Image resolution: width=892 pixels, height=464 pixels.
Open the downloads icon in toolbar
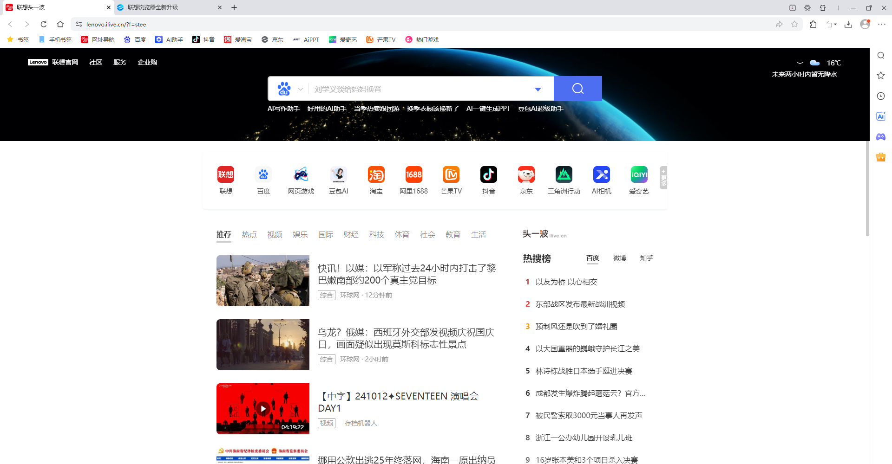point(848,24)
